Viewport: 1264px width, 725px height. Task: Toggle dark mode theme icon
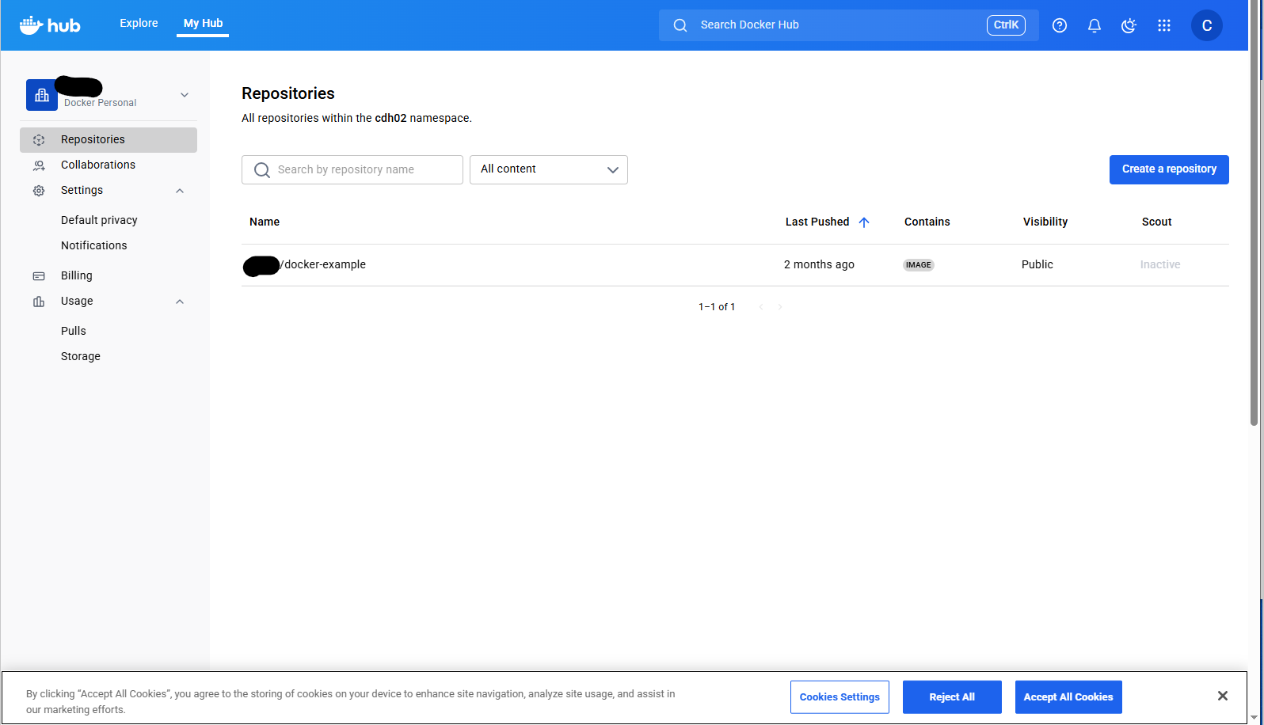[1129, 25]
